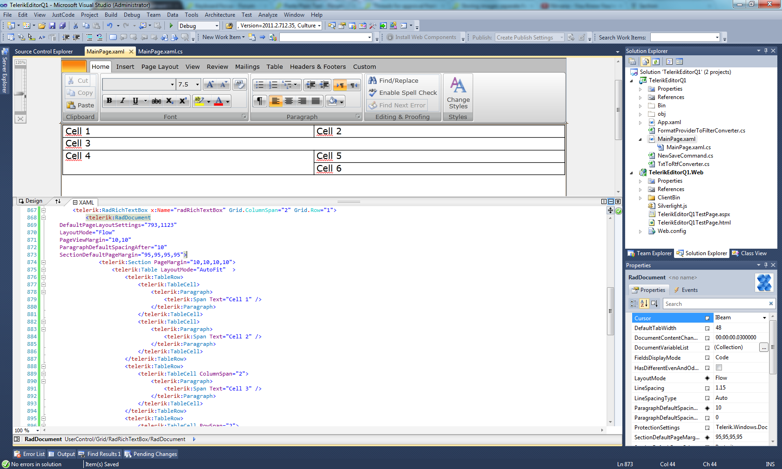
Task: Click the show formatting symbols pilcrow icon
Action: pyautogui.click(x=260, y=101)
